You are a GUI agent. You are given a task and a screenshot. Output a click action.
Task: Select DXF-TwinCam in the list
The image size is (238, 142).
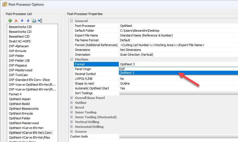coord(18,75)
